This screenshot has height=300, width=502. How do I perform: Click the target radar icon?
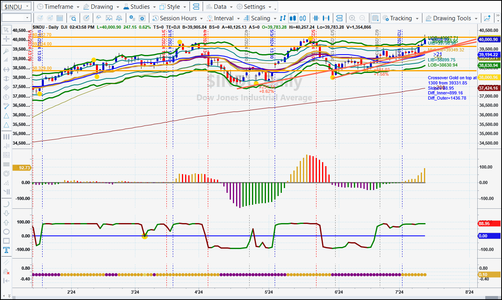point(86,18)
